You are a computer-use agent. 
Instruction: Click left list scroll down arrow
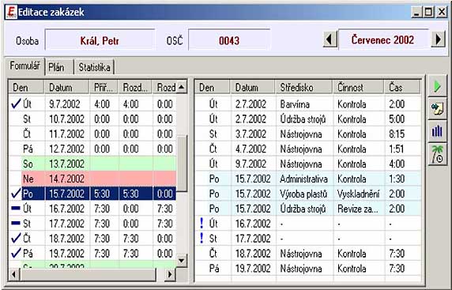pos(182,261)
